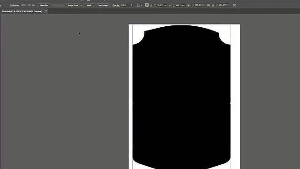Open the Opacity panel link
300x169 pixels.
click(116, 5)
